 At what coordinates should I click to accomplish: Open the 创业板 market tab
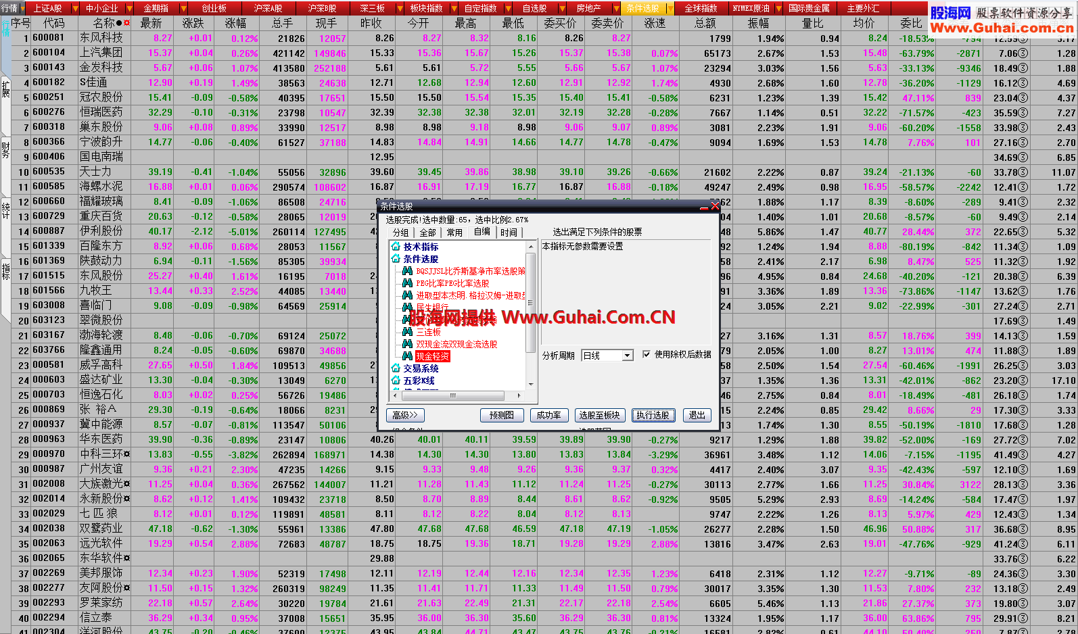click(214, 8)
